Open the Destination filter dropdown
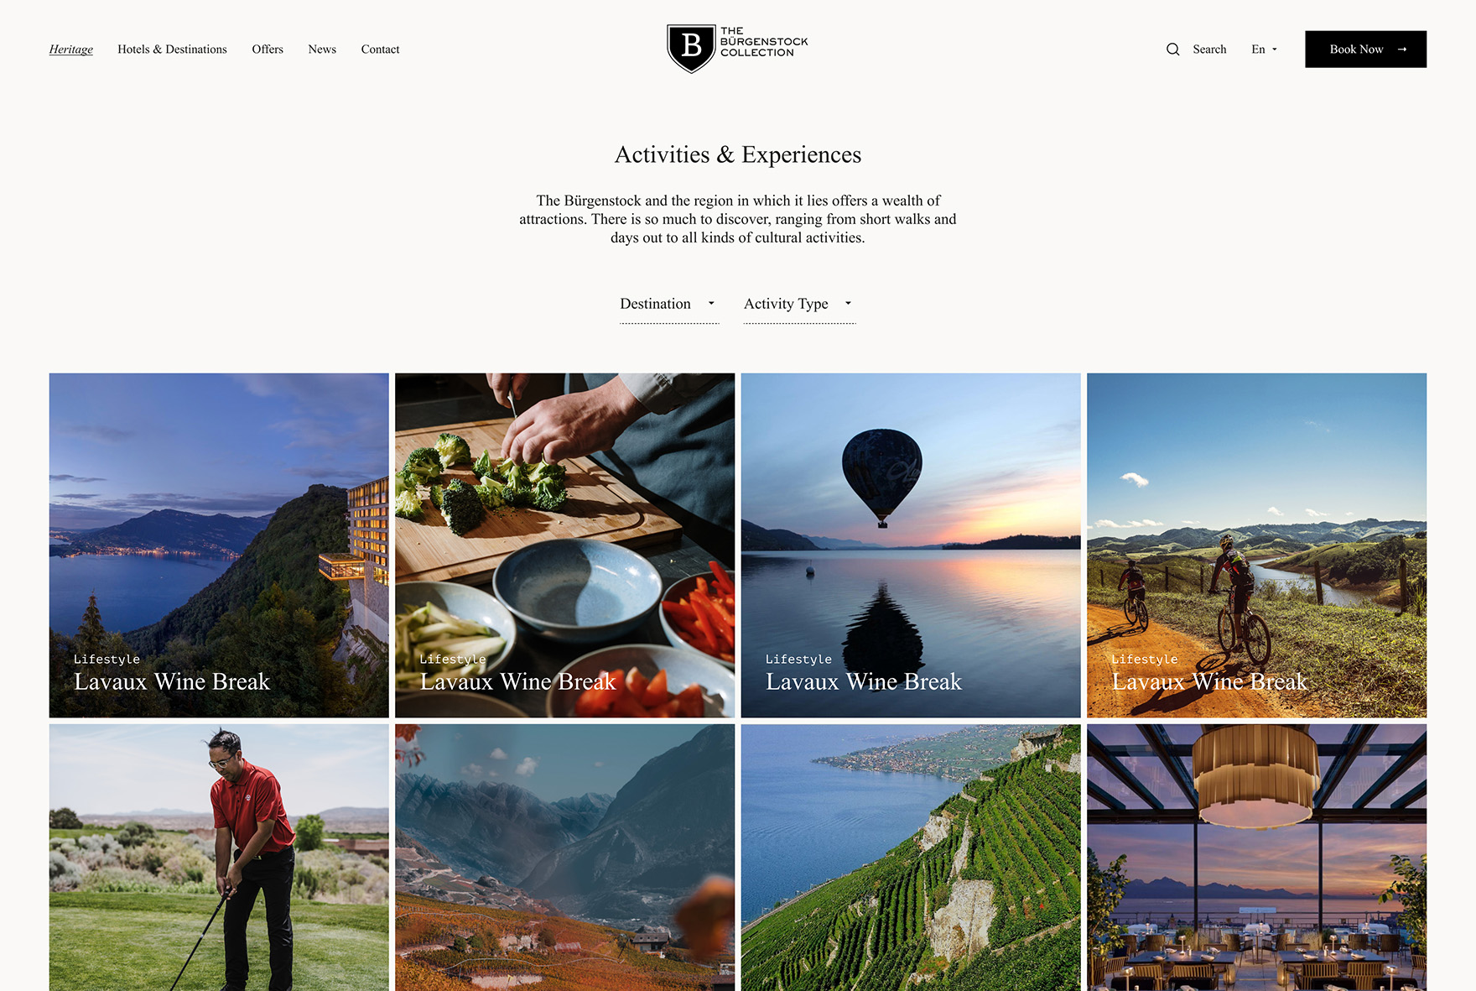This screenshot has height=991, width=1476. coord(669,305)
